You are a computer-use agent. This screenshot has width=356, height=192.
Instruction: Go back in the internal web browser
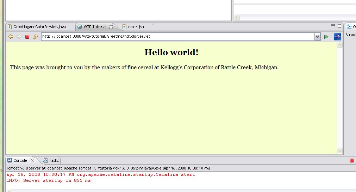(x=11, y=37)
